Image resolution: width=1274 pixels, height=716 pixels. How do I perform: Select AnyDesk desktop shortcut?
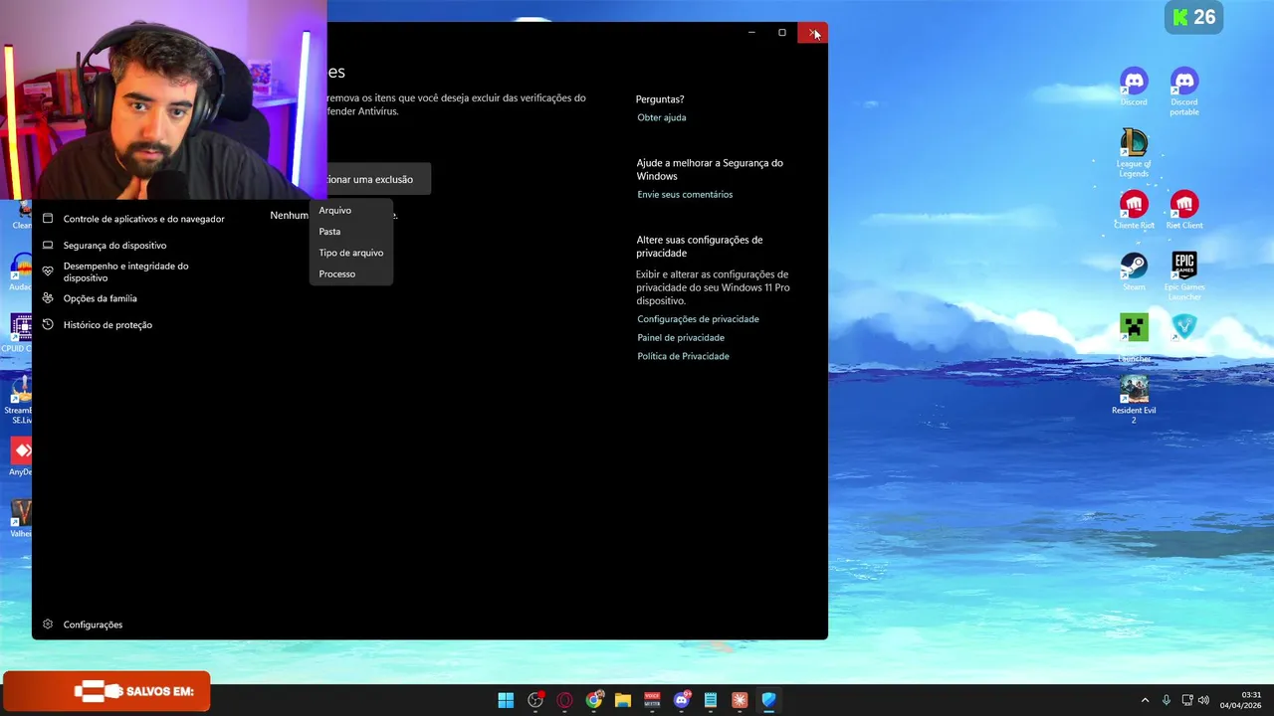(21, 455)
